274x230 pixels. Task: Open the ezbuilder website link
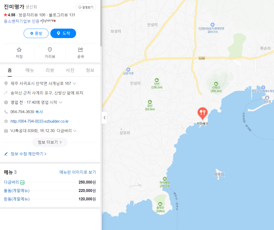coord(39,121)
